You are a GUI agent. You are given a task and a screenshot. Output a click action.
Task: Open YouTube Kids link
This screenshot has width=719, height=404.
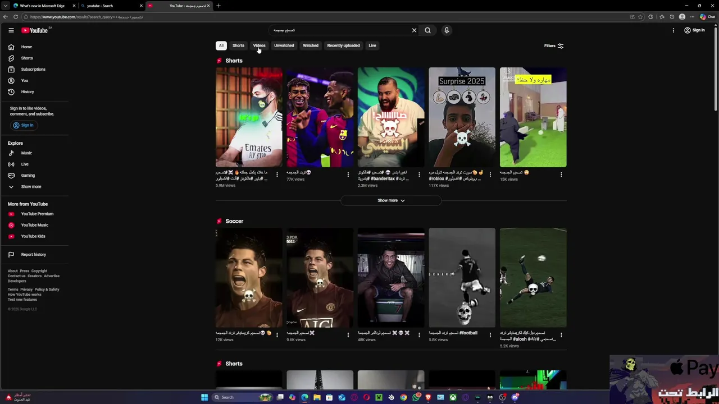(34, 236)
